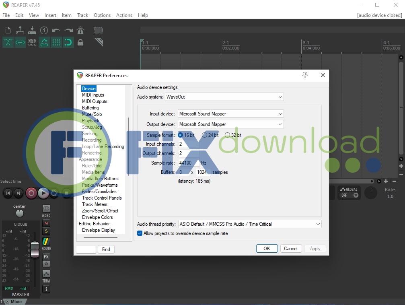Uncheck Allow projects to override sample rate
This screenshot has height=305, width=405.
140,233
